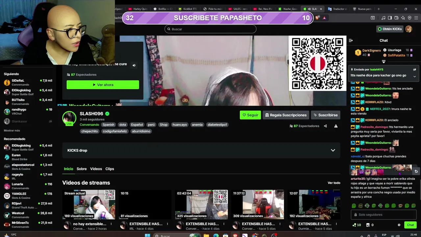Viewport: 421px width, 237px height.
Task: Open the Stream actual video thumbnail
Action: pos(89,204)
